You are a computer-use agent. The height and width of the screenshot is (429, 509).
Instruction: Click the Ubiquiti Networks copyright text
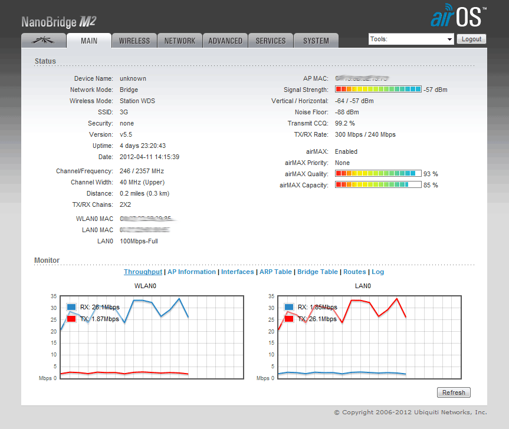click(411, 412)
